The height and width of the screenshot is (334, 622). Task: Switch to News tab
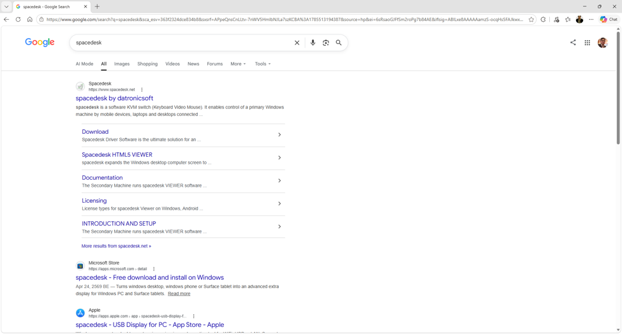pyautogui.click(x=193, y=64)
